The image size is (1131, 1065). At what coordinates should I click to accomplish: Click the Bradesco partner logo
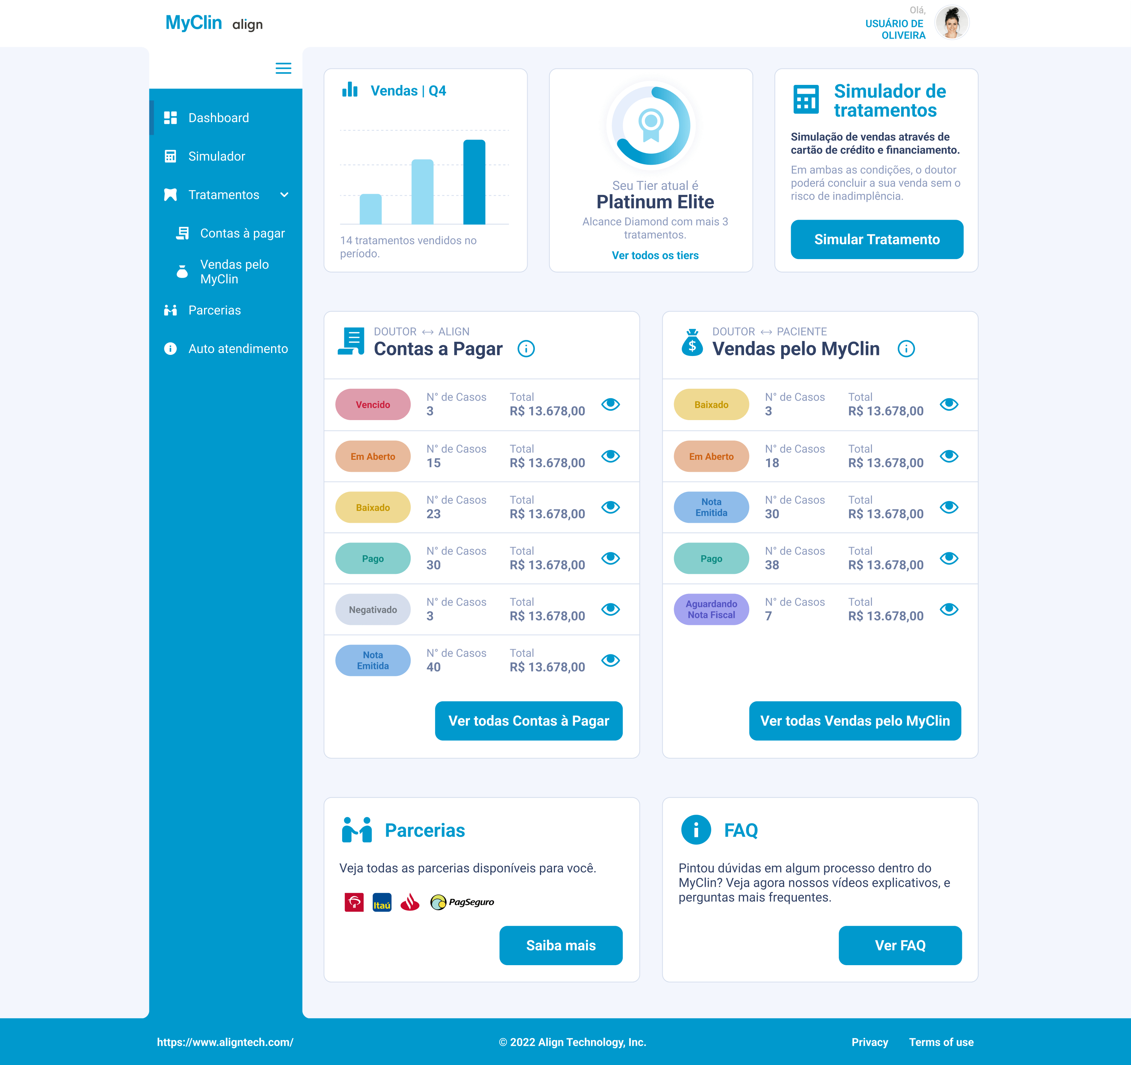click(x=354, y=902)
